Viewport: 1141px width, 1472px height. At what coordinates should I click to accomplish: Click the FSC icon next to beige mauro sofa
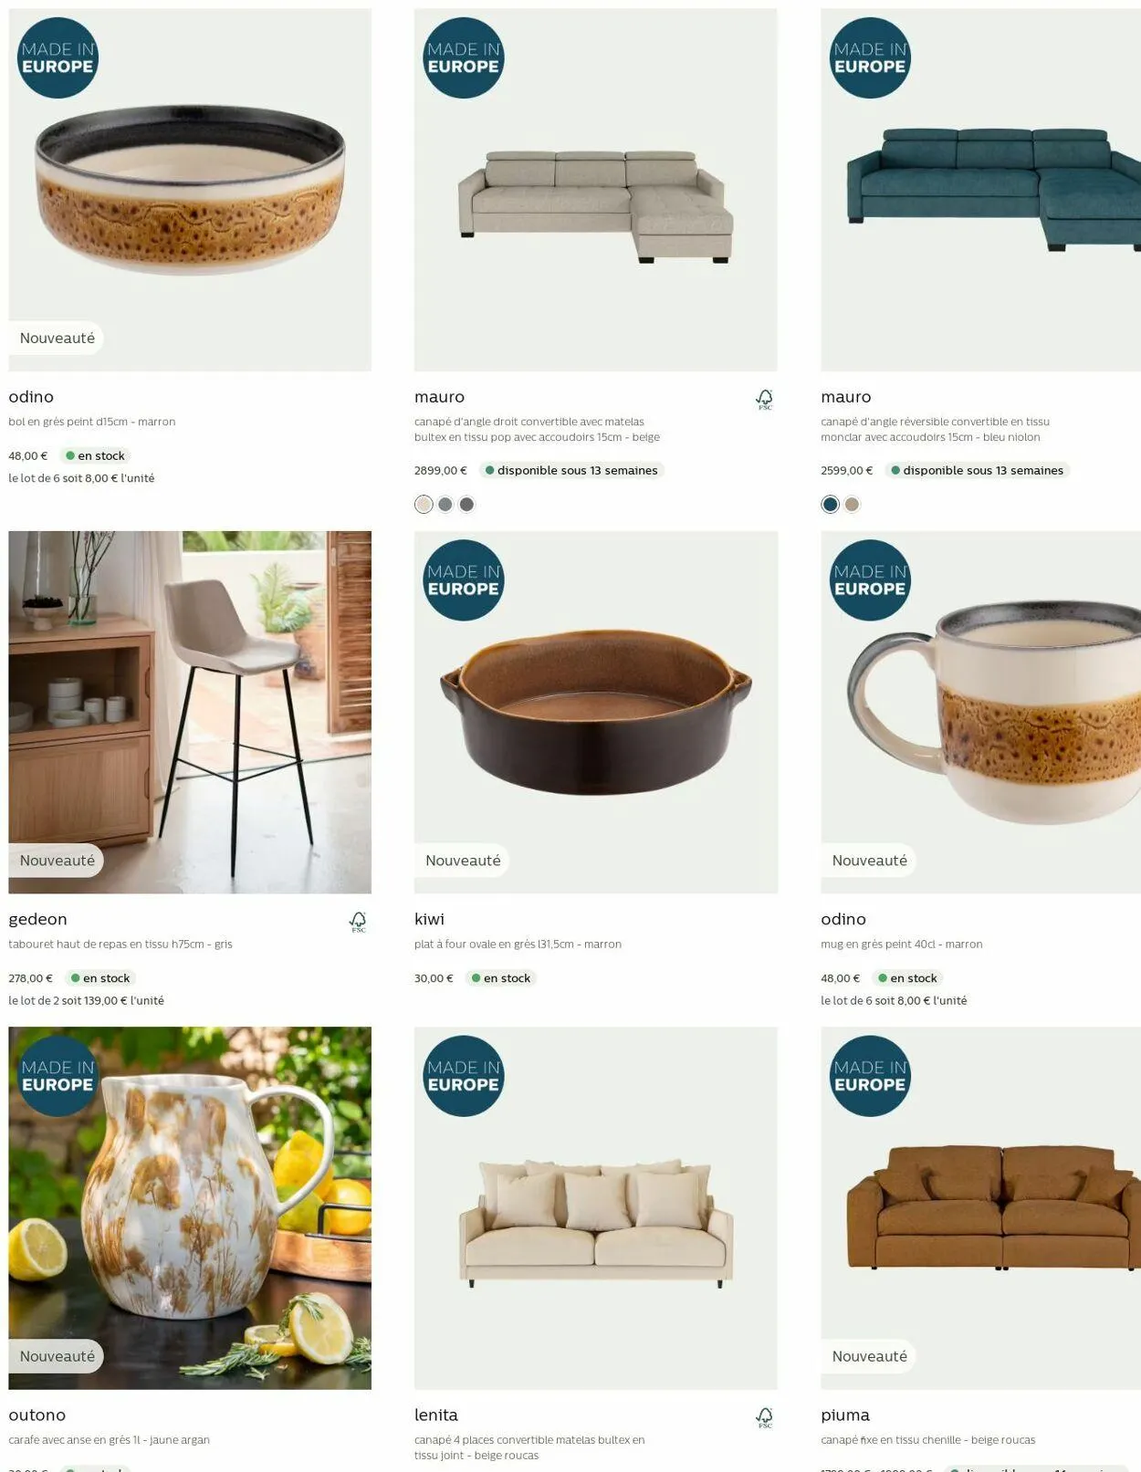pyautogui.click(x=765, y=399)
